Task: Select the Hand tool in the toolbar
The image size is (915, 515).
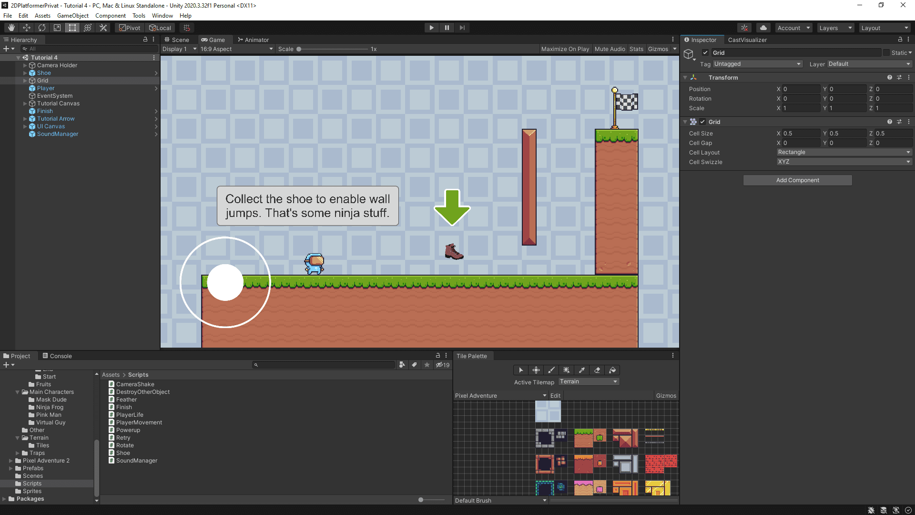Action: point(10,27)
